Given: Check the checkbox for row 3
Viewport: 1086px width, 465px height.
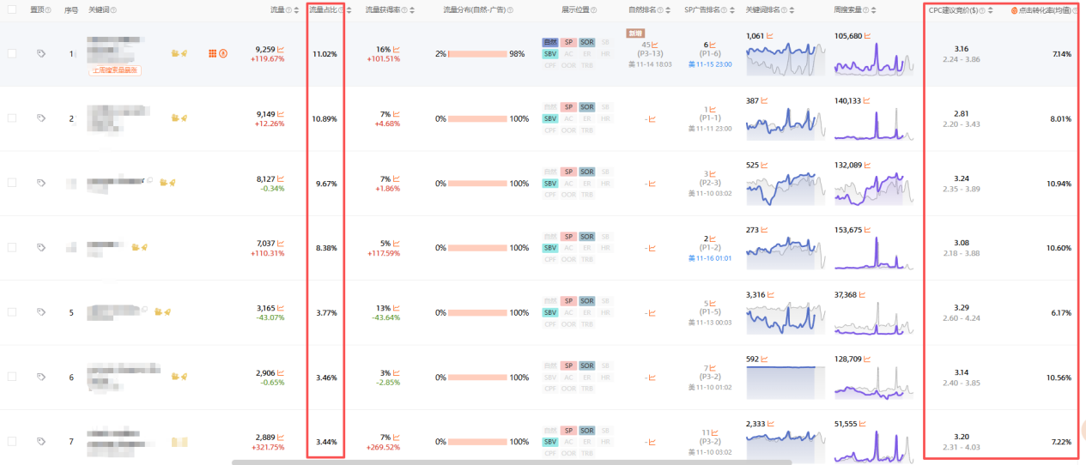Looking at the screenshot, I should pos(12,183).
